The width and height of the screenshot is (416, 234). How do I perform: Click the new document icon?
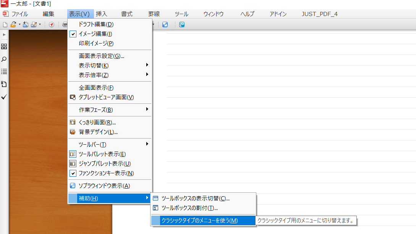(x=5, y=25)
